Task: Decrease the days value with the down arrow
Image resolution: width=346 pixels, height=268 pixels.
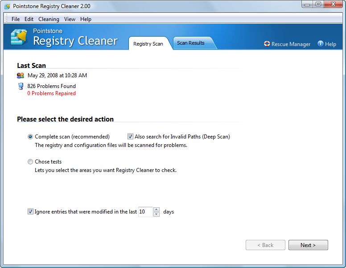Action: [157, 214]
